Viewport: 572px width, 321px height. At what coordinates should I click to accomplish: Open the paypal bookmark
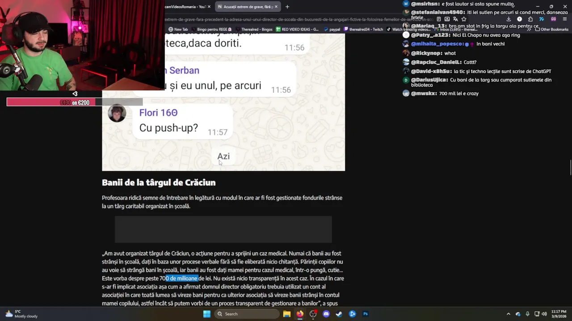point(332,29)
